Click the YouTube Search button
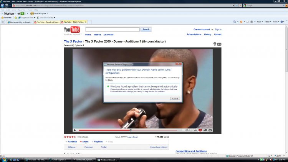 (x=146, y=30)
